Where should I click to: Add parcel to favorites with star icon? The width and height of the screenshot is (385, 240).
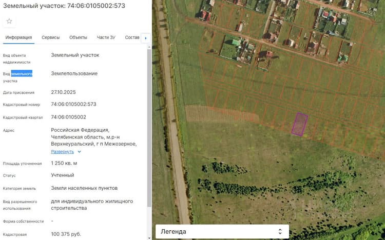point(9,21)
